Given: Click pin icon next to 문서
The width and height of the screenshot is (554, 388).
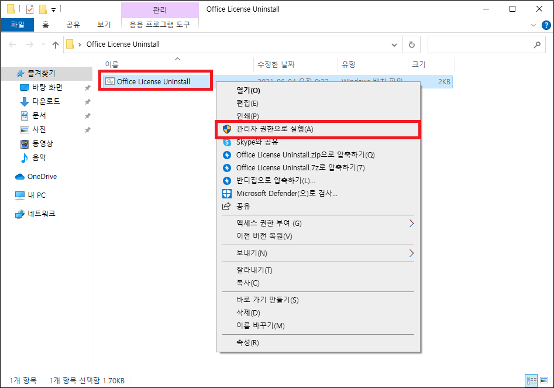Looking at the screenshot, I should pyautogui.click(x=87, y=116).
